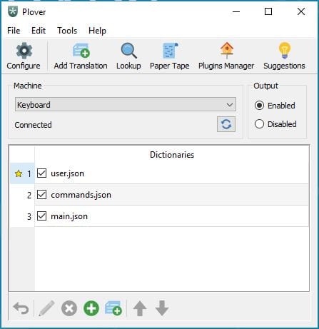Show the Suggestions lightbulb tool

[x=285, y=51]
